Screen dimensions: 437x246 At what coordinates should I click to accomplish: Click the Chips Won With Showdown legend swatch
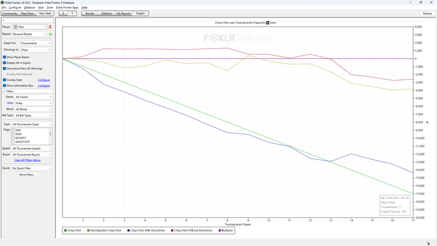coord(129,230)
